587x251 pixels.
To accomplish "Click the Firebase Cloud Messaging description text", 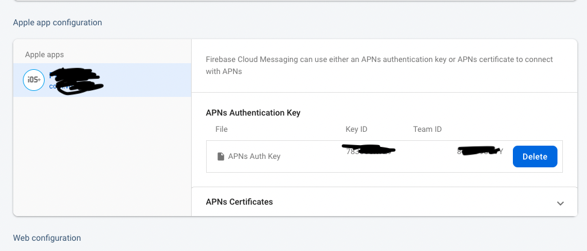I will click(379, 65).
